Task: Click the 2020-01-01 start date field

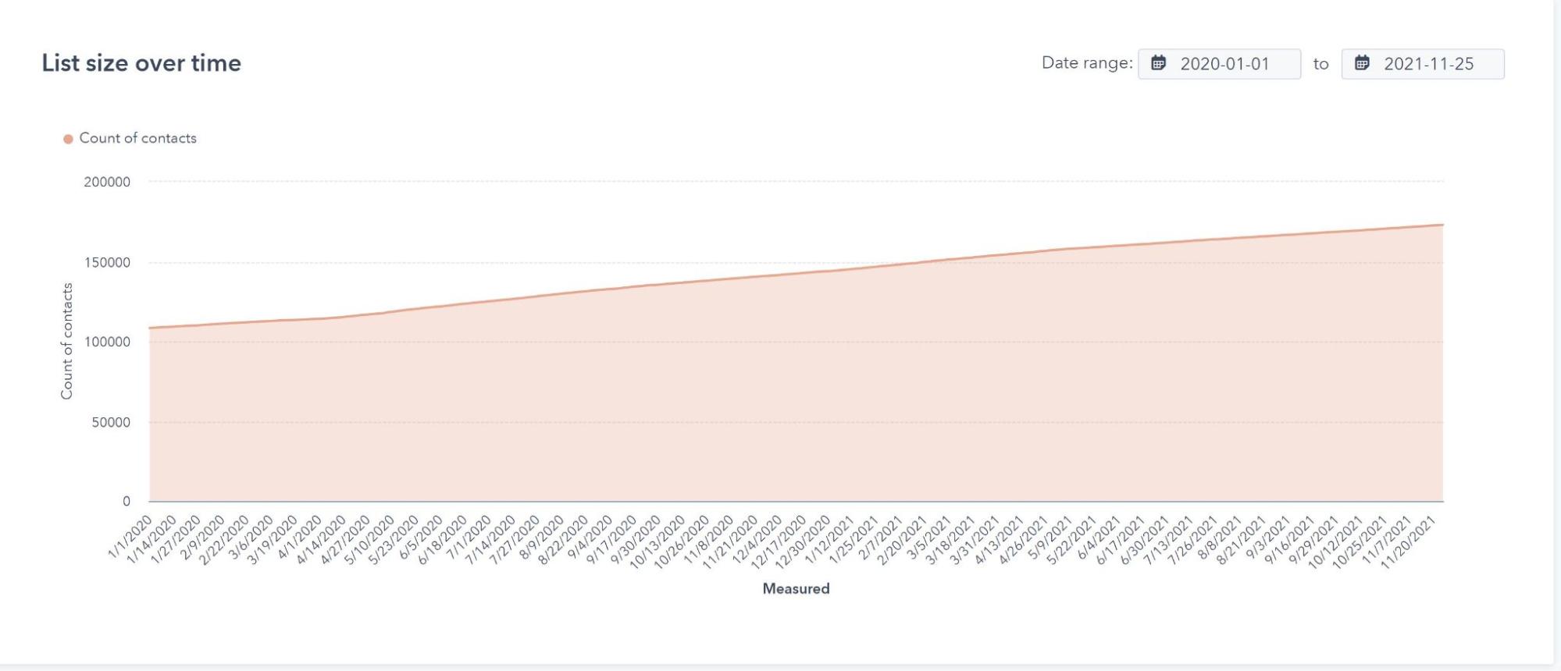Action: tap(1224, 64)
